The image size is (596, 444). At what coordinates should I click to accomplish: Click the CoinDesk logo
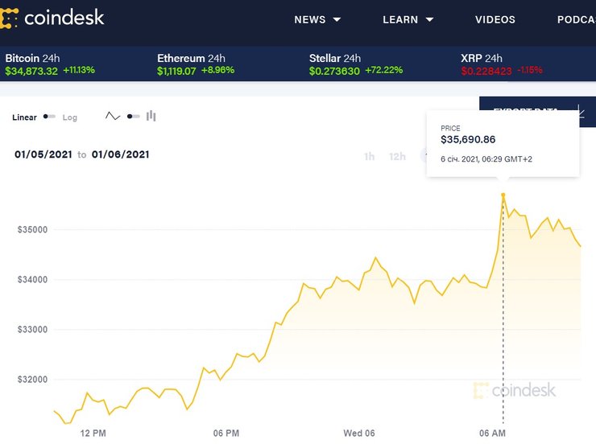pyautogui.click(x=52, y=18)
